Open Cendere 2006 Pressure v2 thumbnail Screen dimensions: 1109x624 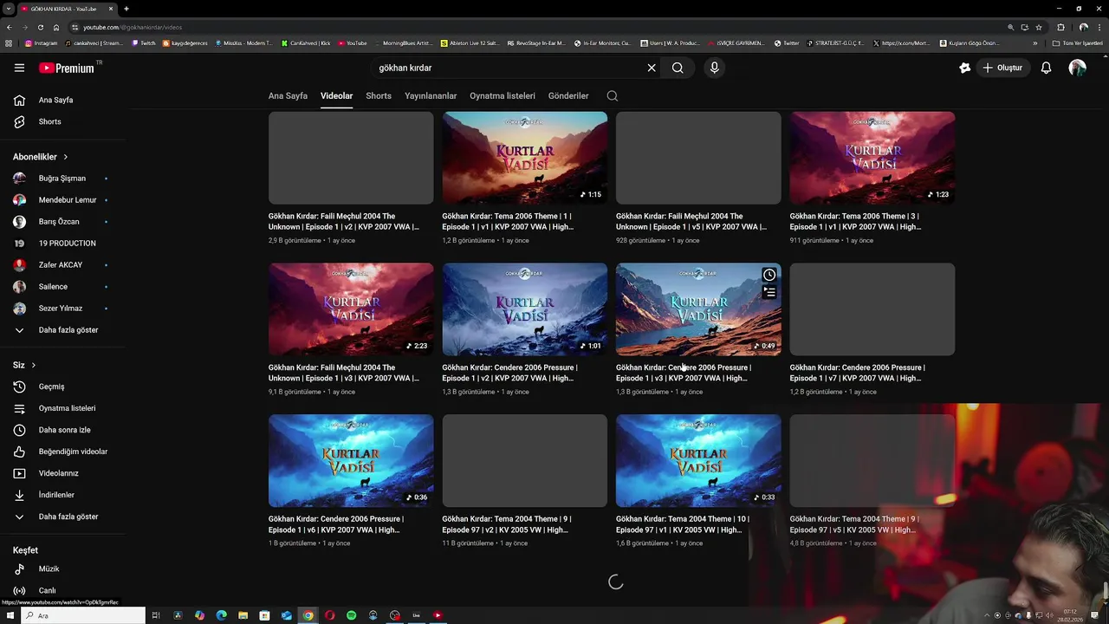(x=525, y=309)
